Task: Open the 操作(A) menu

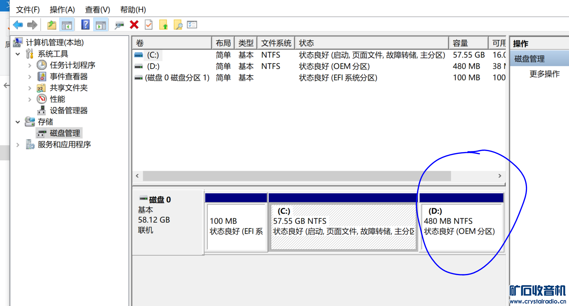Action: coord(62,10)
